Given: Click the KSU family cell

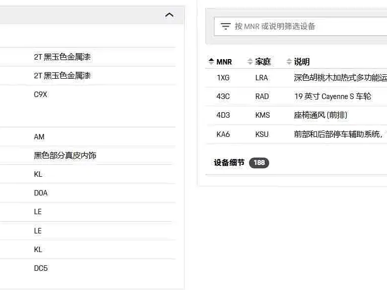Looking at the screenshot, I should point(262,134).
